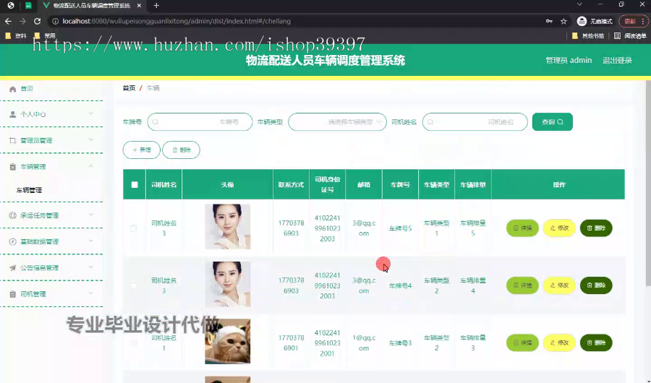Open a new browser tab with the plus icon
The width and height of the screenshot is (651, 383).
[x=156, y=5]
